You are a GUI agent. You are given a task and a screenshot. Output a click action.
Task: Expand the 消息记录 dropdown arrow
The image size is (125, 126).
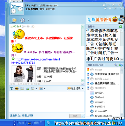coord(83,89)
